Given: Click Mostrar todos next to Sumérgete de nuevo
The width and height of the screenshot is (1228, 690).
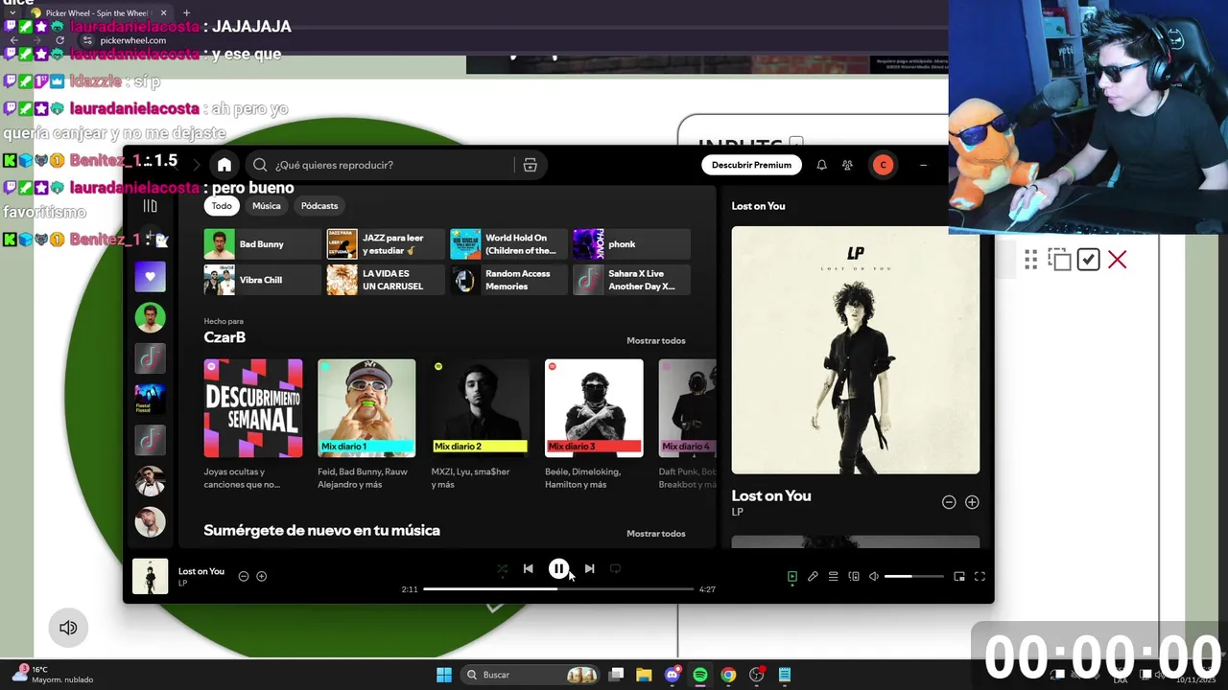Looking at the screenshot, I should (x=656, y=534).
